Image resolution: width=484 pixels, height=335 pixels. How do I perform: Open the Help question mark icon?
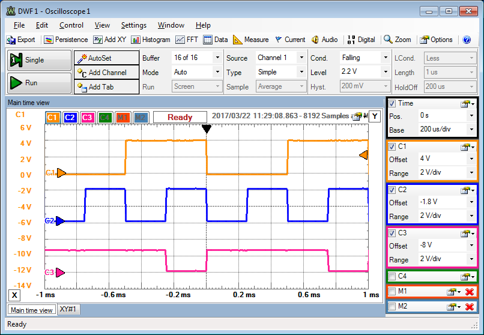coord(467,40)
